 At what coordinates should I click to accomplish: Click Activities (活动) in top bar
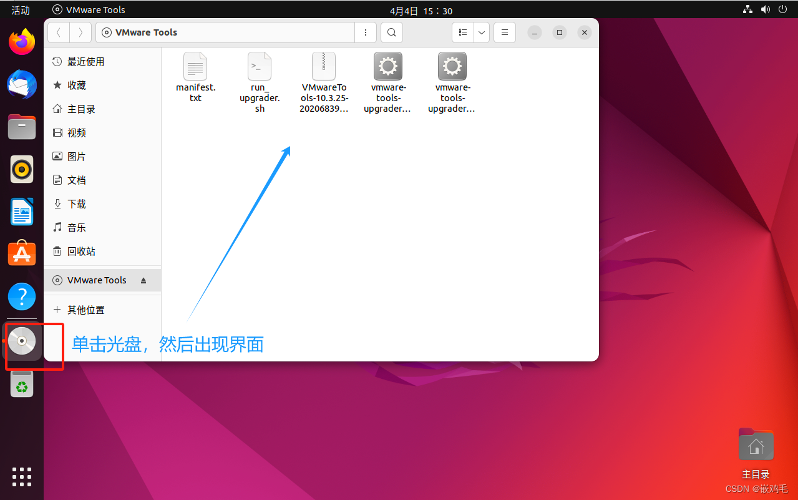pos(21,10)
